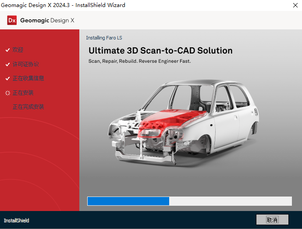This screenshot has height=229, width=302.
Task: Click the car body scan illustration
Action: (x=183, y=122)
